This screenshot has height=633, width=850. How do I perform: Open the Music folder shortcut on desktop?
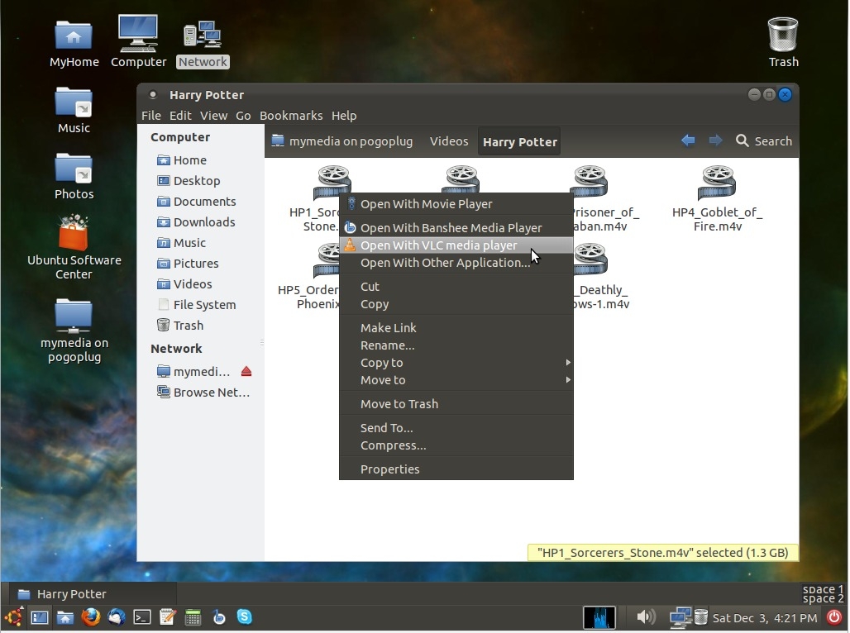74,111
